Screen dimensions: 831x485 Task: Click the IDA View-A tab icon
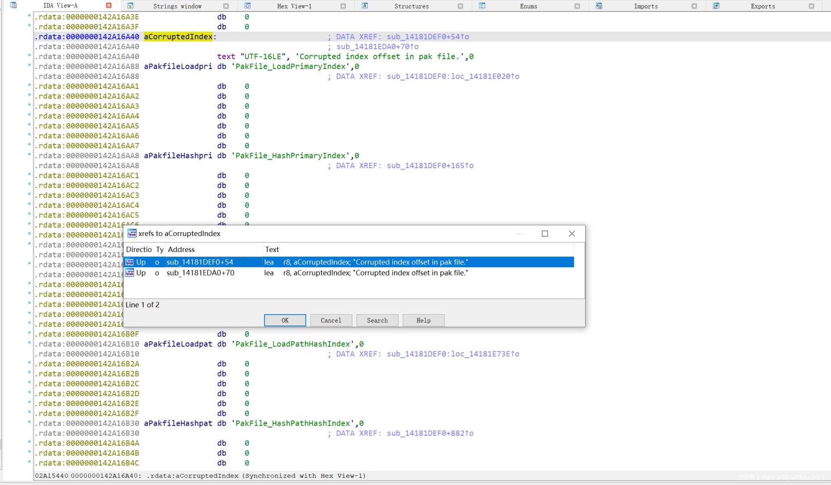coord(13,6)
